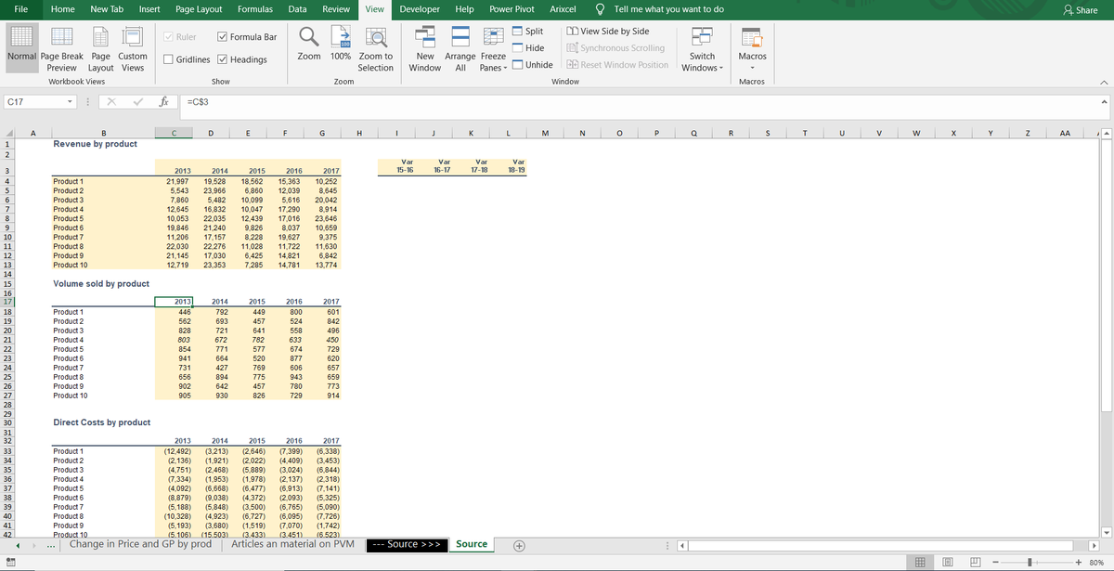Open 'Articles an material on PVM' sheet
This screenshot has height=571, width=1114.
click(292, 544)
